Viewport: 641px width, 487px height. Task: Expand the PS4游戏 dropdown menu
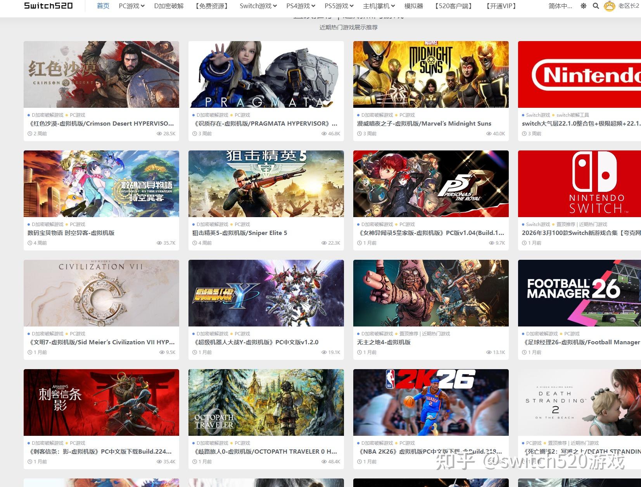[301, 6]
